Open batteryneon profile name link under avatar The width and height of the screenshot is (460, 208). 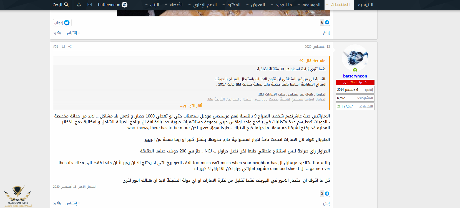point(355,76)
